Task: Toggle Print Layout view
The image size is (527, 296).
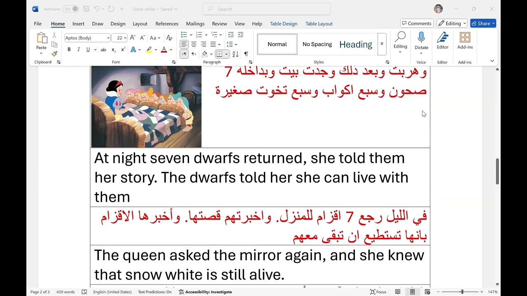Action: pos(412,292)
